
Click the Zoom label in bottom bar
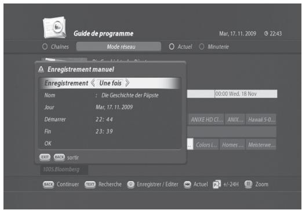click(x=262, y=184)
